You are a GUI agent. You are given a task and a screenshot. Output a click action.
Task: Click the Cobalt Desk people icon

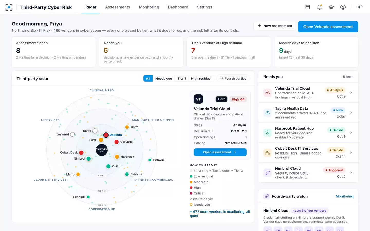tap(267, 153)
